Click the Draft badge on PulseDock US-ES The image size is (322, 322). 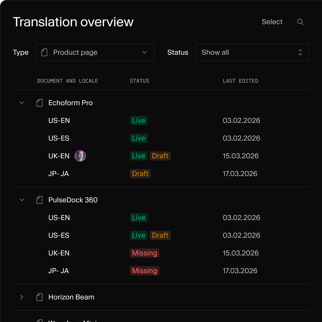(160, 235)
